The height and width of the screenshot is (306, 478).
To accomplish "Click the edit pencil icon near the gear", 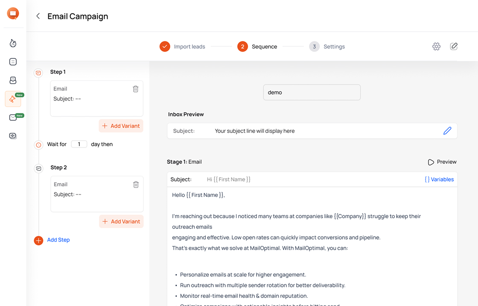I will (x=454, y=46).
